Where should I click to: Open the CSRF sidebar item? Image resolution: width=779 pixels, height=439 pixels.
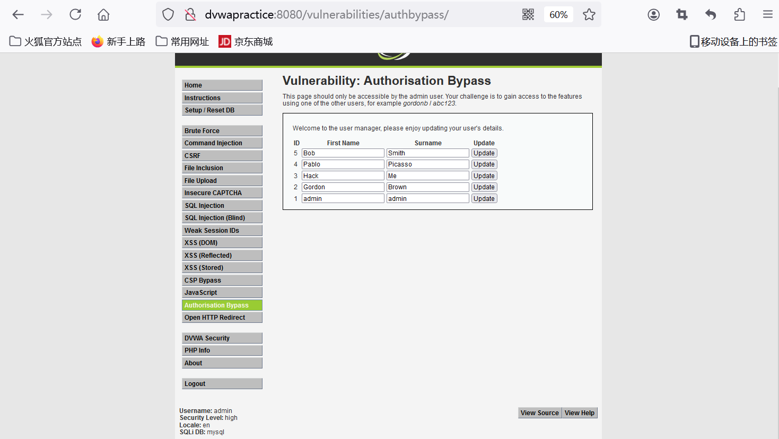(222, 156)
